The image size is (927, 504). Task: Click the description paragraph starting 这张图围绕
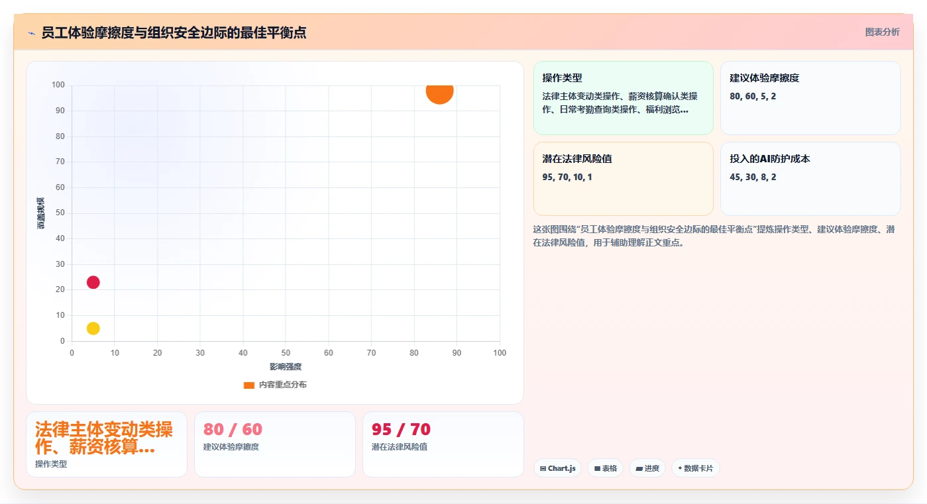click(x=714, y=236)
